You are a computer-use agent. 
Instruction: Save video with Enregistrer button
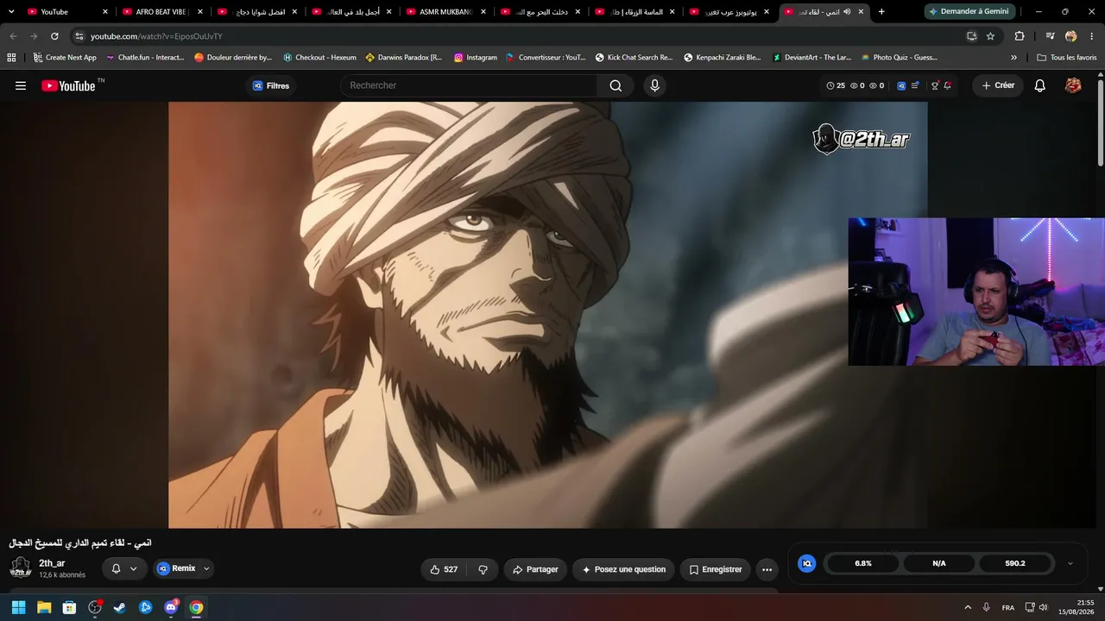715,569
